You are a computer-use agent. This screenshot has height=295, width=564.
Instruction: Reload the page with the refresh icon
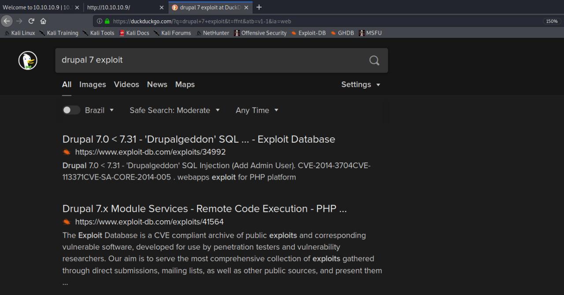(31, 21)
